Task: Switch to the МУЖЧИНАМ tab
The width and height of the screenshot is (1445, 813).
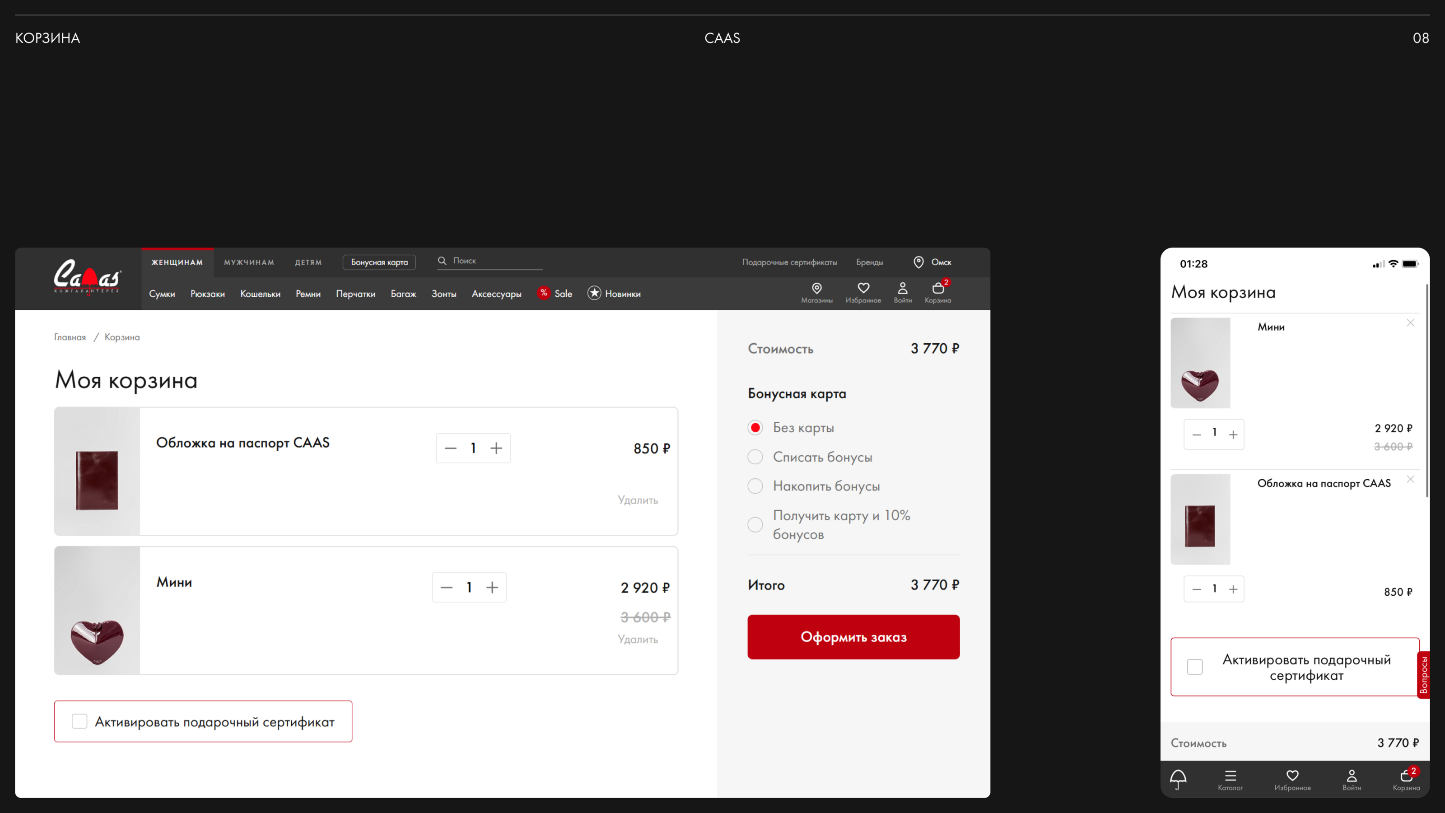Action: 248,262
